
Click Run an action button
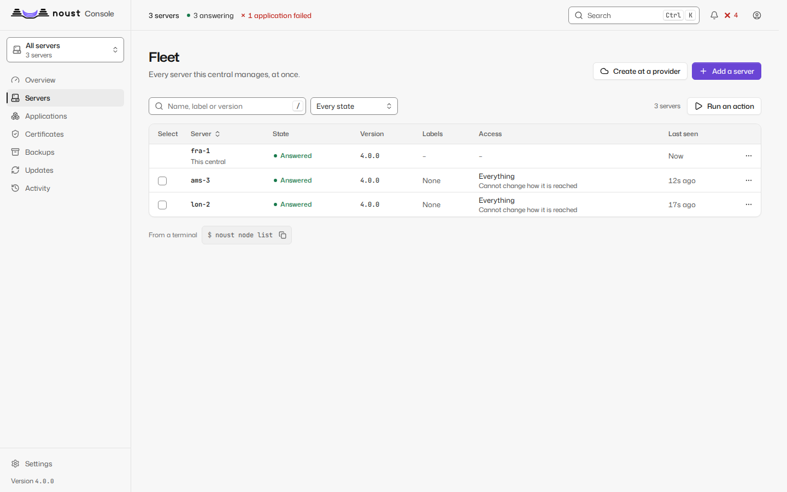point(724,106)
